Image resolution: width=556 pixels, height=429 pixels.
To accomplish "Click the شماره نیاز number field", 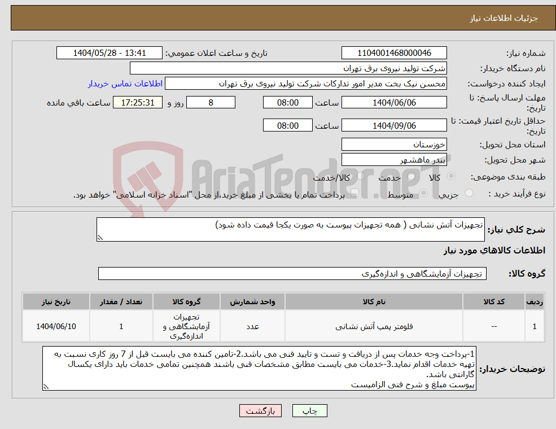I will (393, 52).
